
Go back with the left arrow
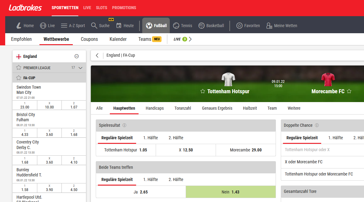[97, 55]
